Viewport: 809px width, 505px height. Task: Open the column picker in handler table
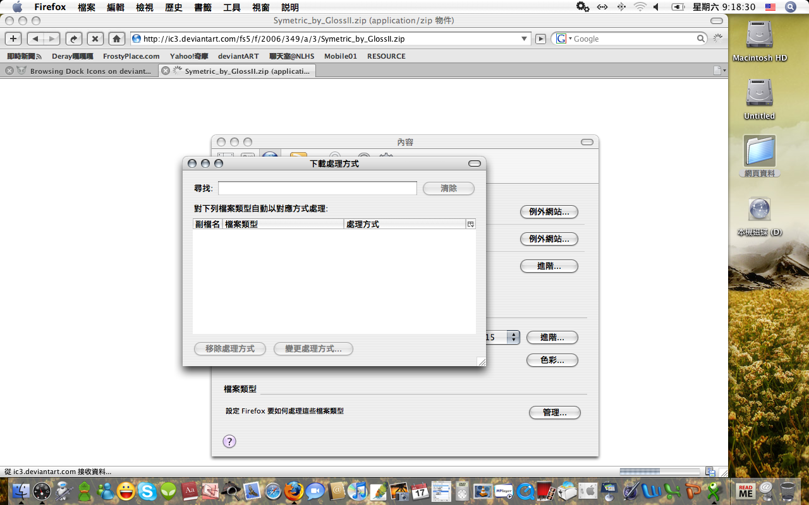coord(470,224)
